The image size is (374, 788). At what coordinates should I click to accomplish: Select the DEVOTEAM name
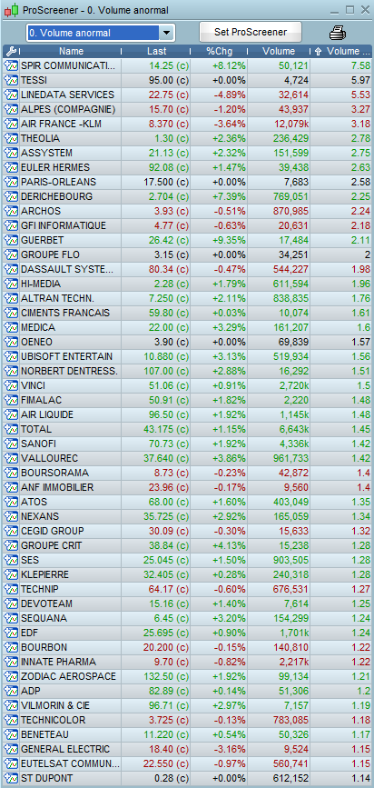coord(46,604)
